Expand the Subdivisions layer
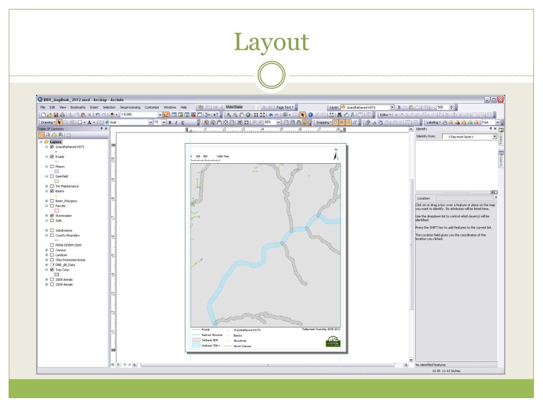The height and width of the screenshot is (407, 543). point(47,231)
